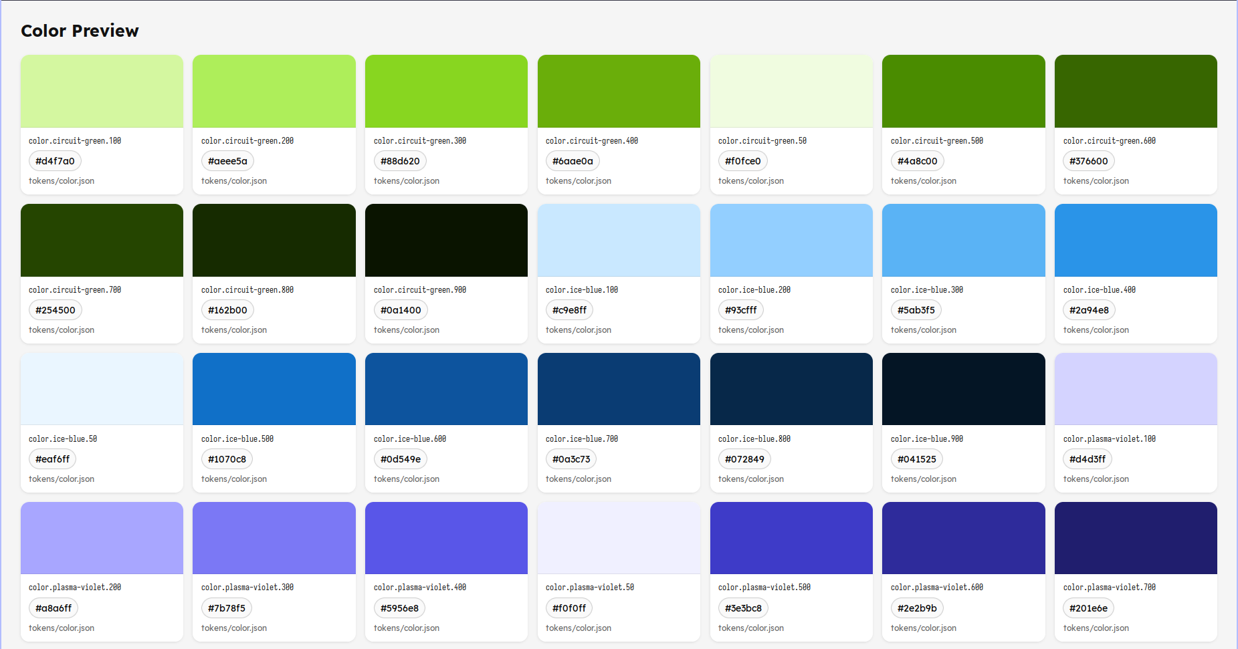The image size is (1238, 649).
Task: Click the #3e3bc8 hex badge
Action: tap(744, 608)
